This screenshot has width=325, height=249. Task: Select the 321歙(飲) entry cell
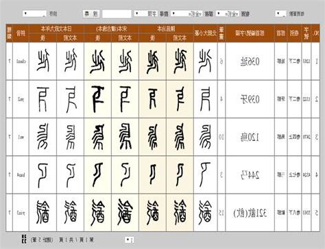coord(250,213)
